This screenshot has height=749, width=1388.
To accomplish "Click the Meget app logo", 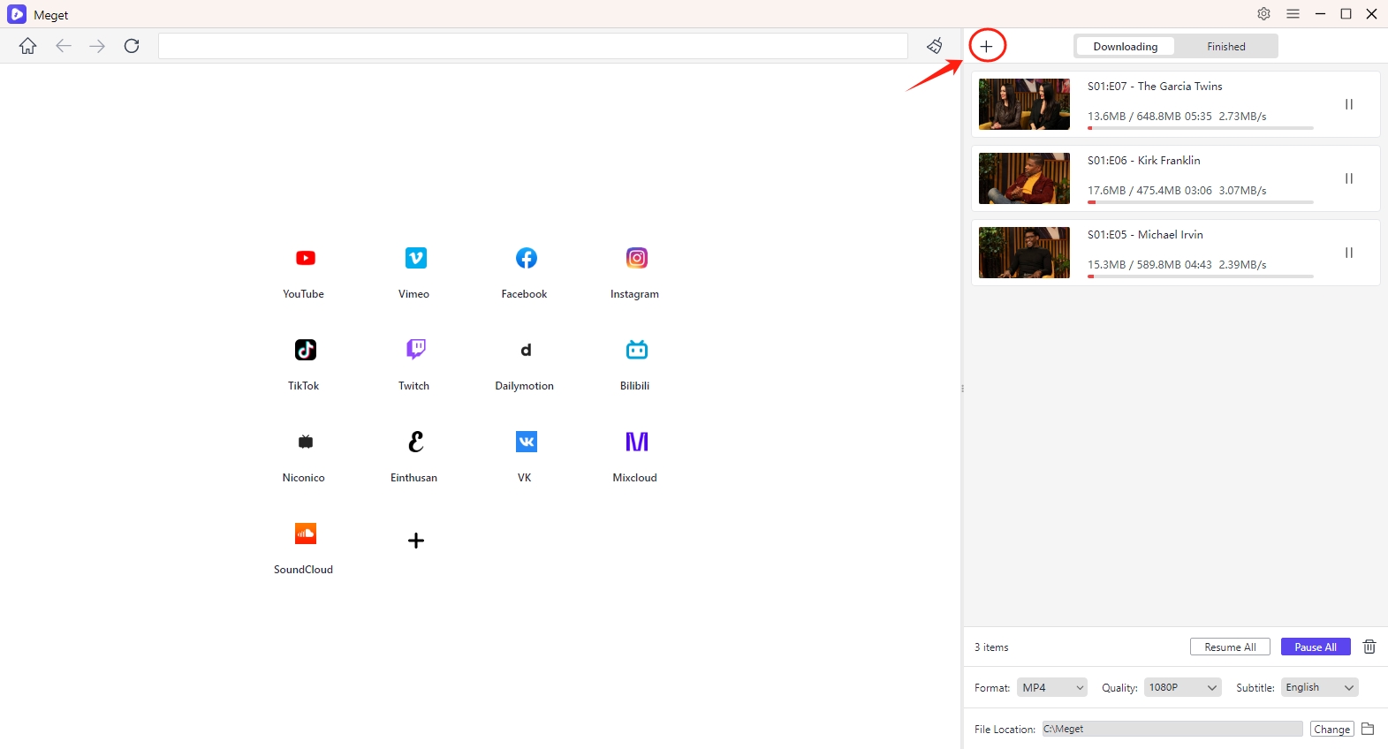I will tap(17, 14).
